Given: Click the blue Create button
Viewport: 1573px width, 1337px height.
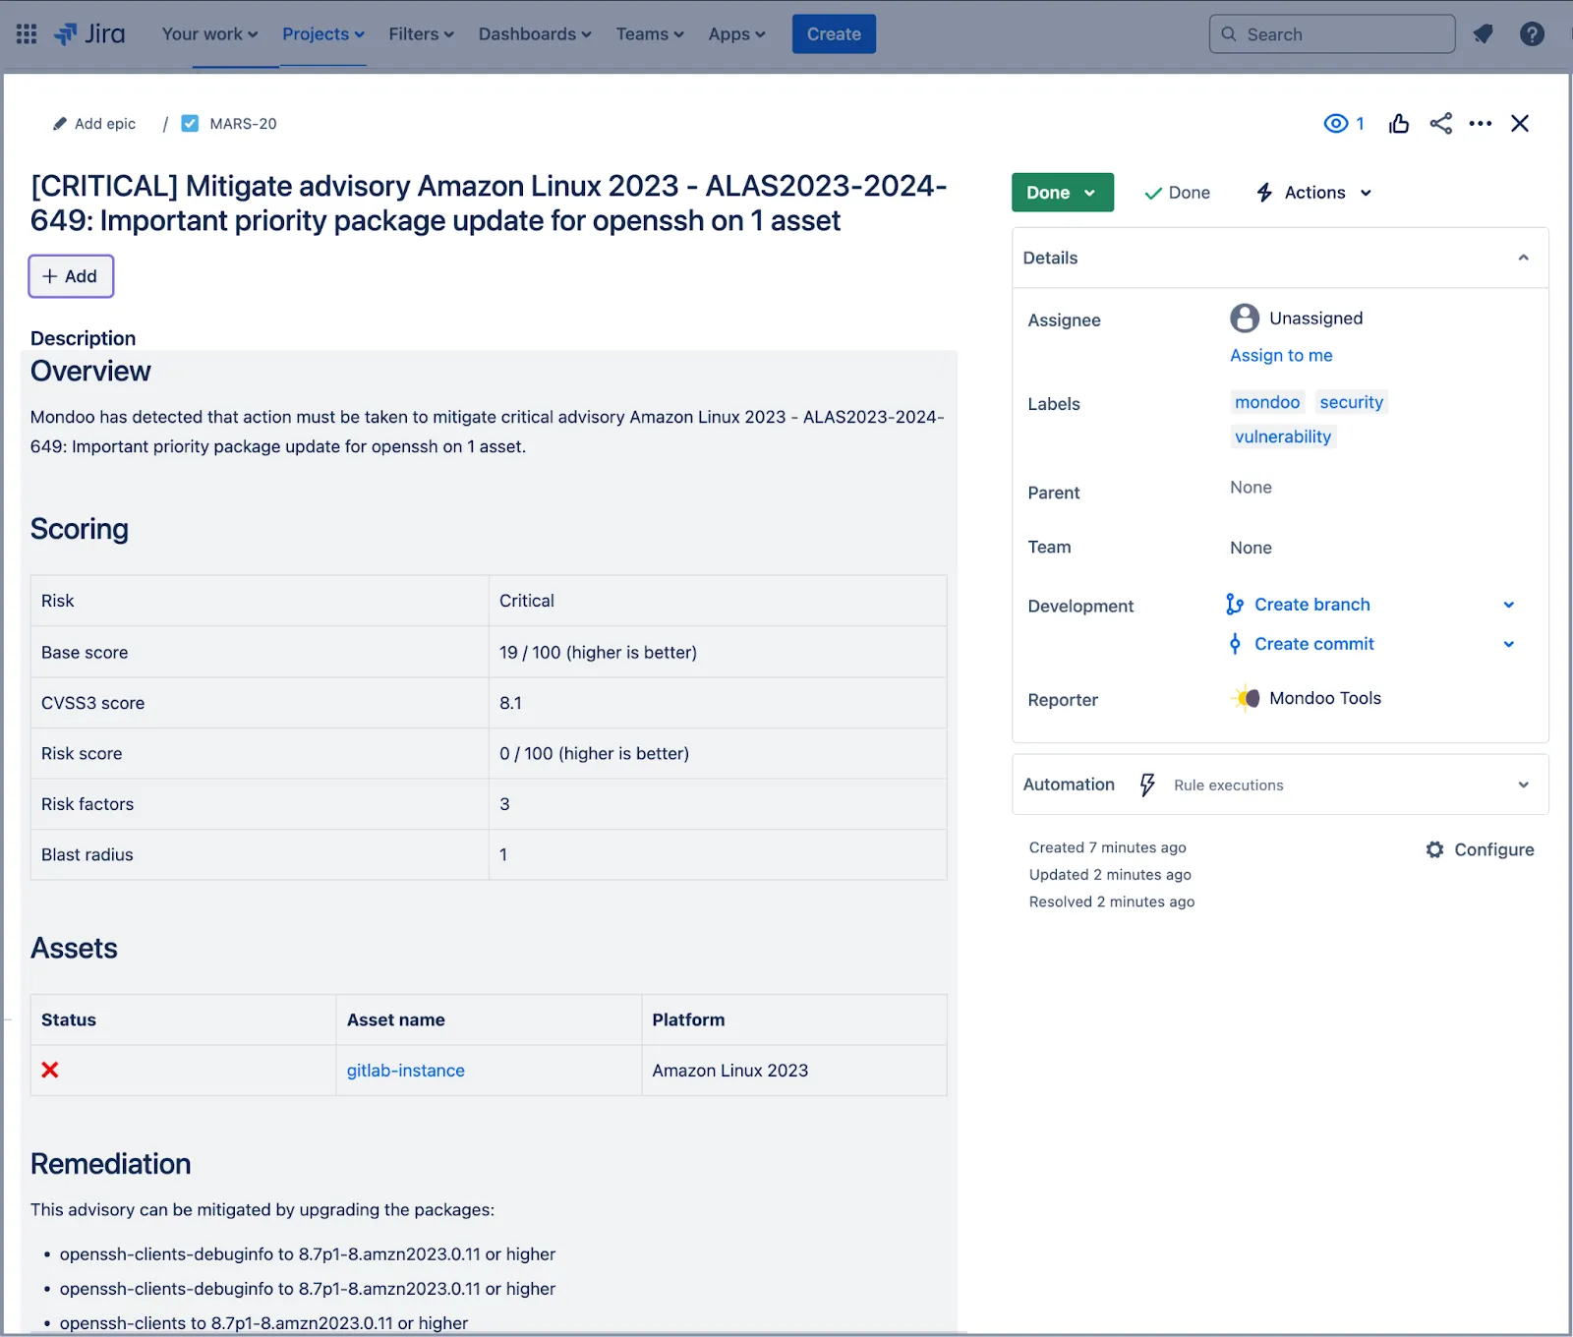Looking at the screenshot, I should [x=834, y=34].
